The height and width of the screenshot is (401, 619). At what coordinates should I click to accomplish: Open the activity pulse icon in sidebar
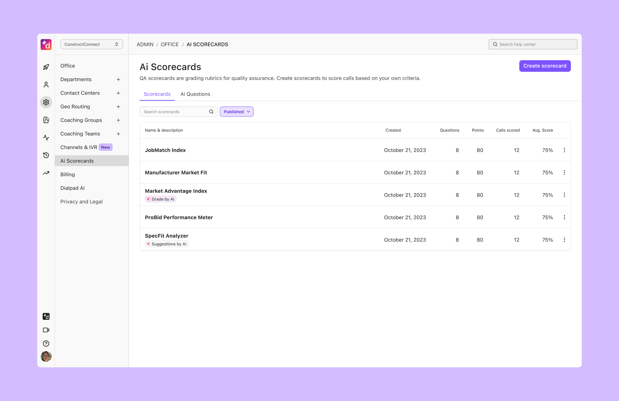tap(46, 137)
